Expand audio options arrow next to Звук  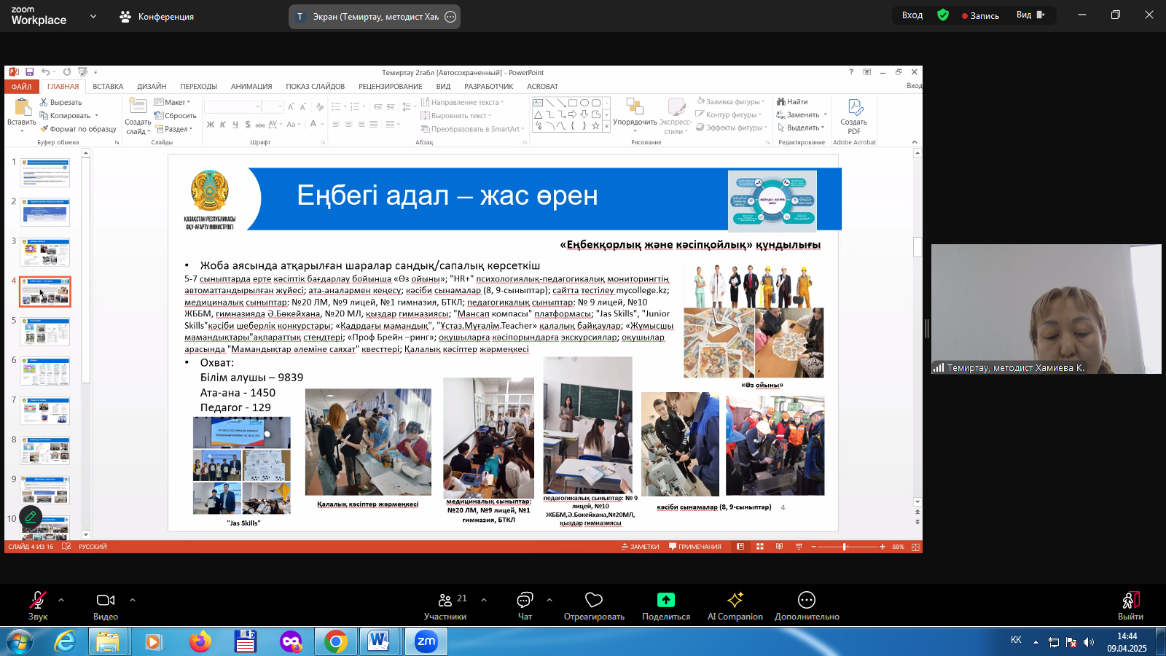point(61,600)
